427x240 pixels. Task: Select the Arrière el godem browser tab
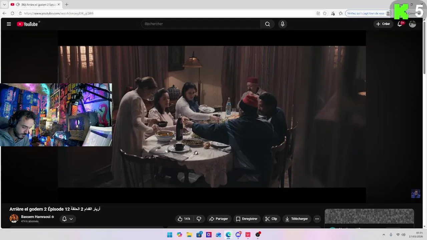[x=35, y=4]
